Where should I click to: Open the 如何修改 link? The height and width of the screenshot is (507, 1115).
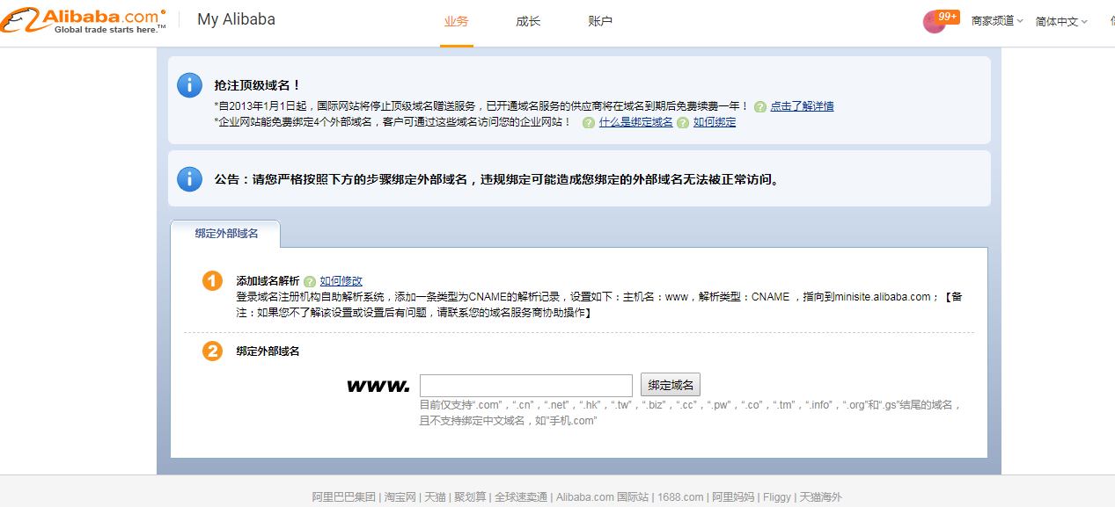point(341,281)
